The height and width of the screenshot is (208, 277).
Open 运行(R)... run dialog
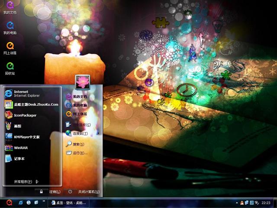(77, 153)
